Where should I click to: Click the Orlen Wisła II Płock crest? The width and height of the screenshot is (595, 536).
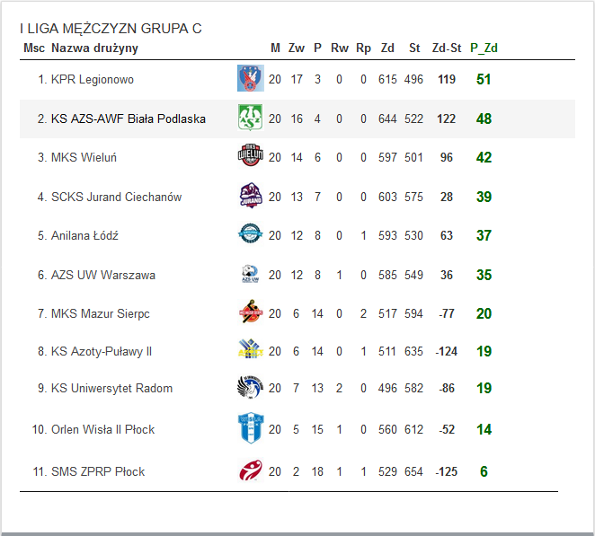click(x=249, y=428)
